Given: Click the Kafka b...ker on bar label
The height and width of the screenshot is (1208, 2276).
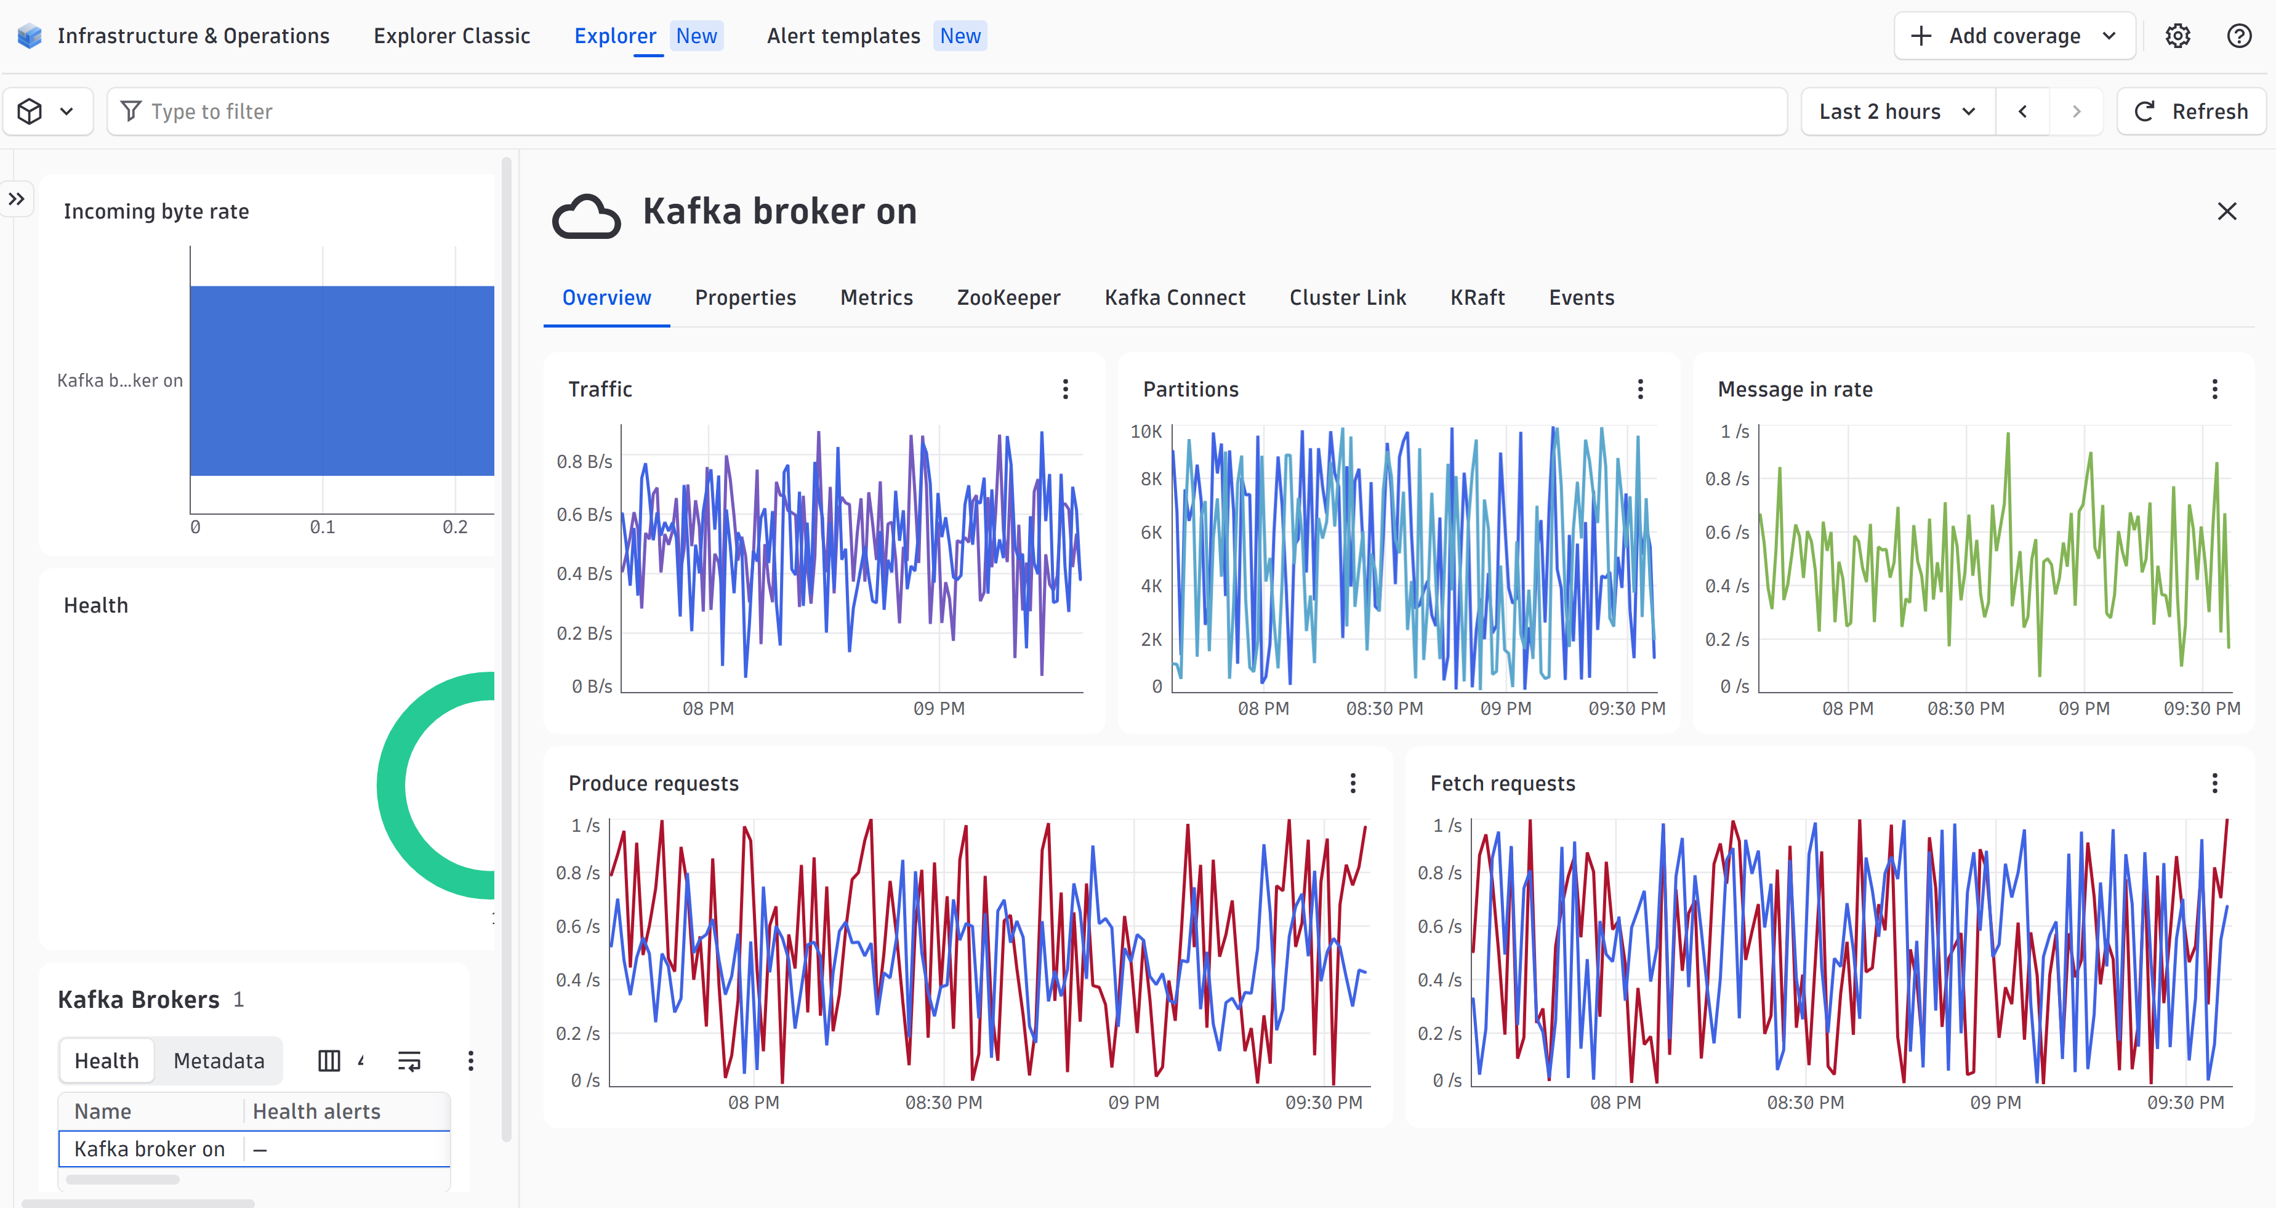Looking at the screenshot, I should point(119,381).
